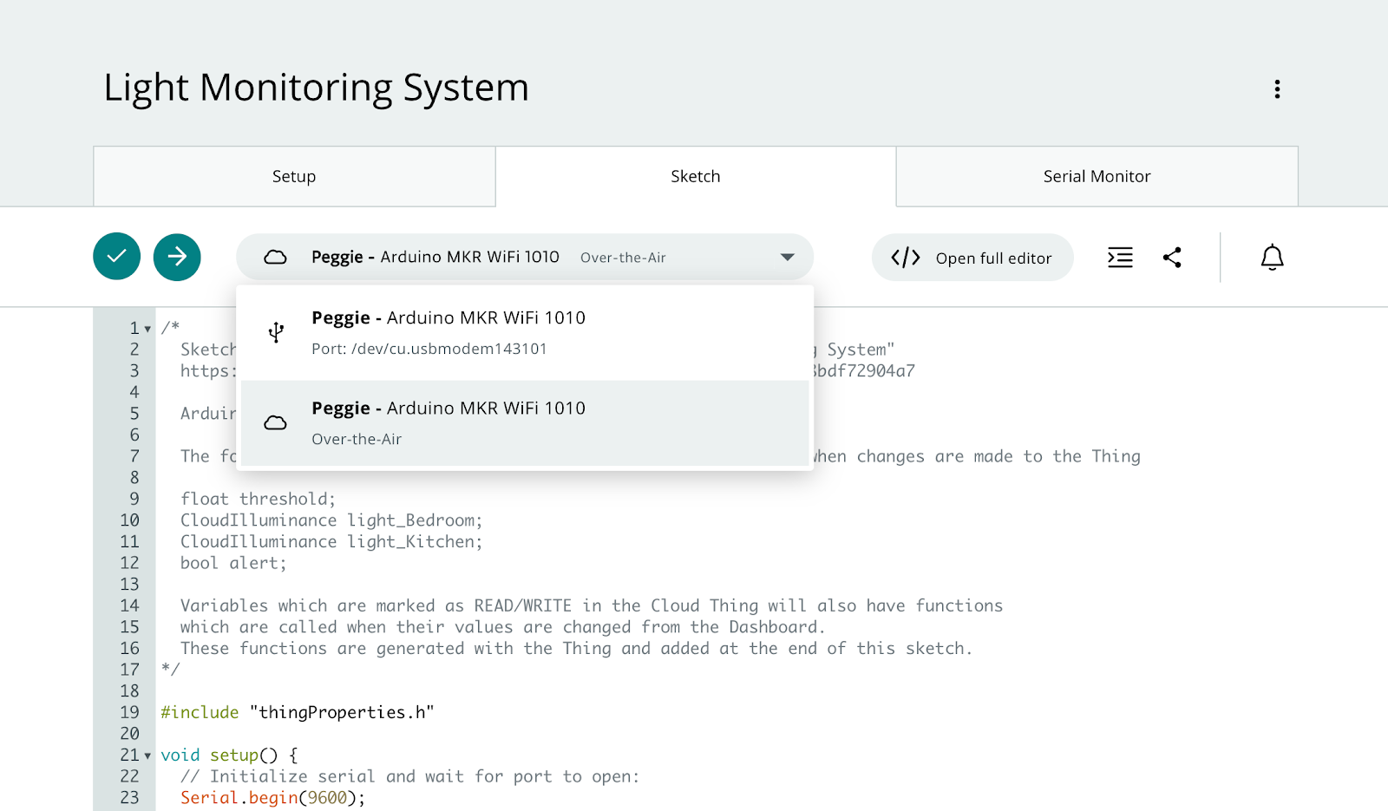
Task: Click the cloud icon in device selector
Action: coord(275,258)
